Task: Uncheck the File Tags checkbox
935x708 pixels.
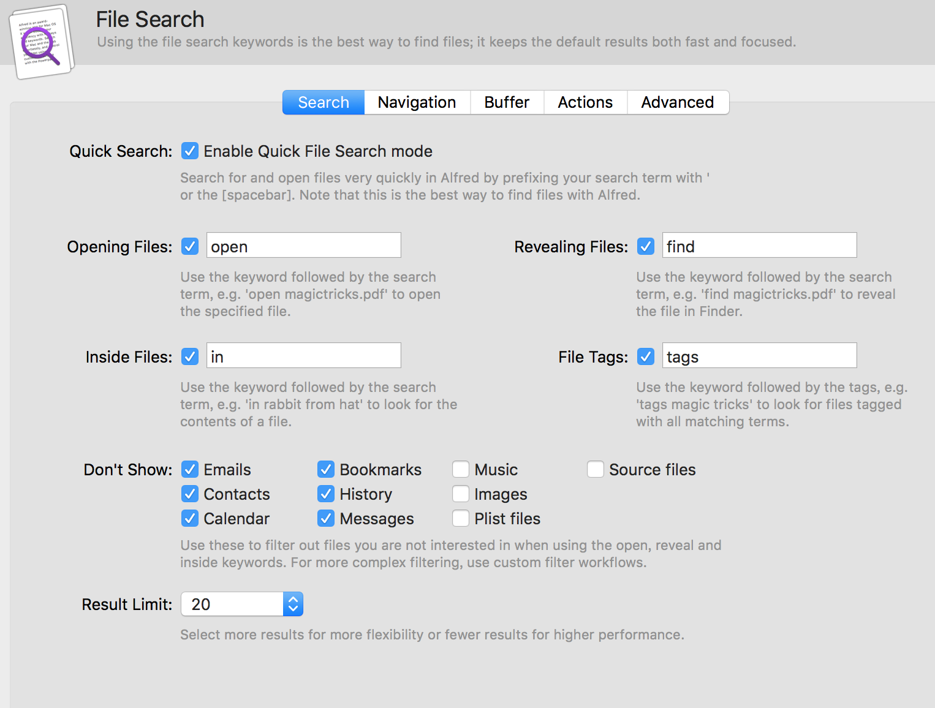Action: point(646,357)
